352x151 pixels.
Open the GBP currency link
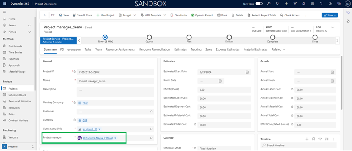pos(85,121)
